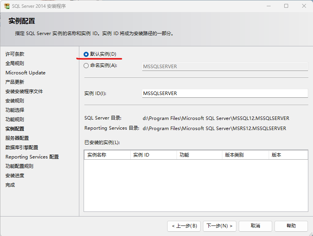Select the 完成 step in sidebar
The height and width of the screenshot is (236, 313).
click(x=10, y=185)
